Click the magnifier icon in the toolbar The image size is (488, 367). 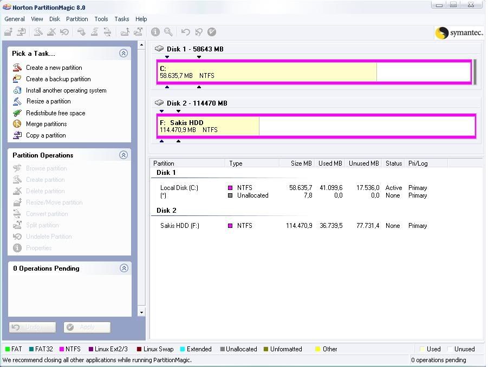coord(168,32)
